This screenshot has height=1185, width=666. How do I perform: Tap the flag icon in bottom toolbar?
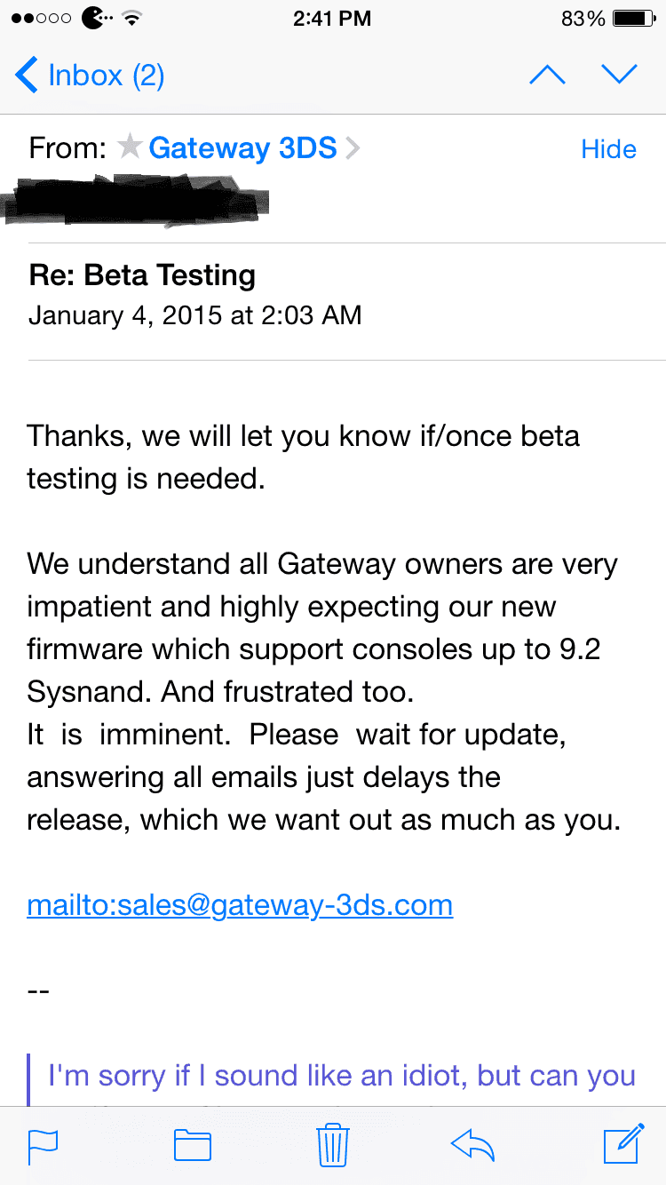(x=43, y=1146)
